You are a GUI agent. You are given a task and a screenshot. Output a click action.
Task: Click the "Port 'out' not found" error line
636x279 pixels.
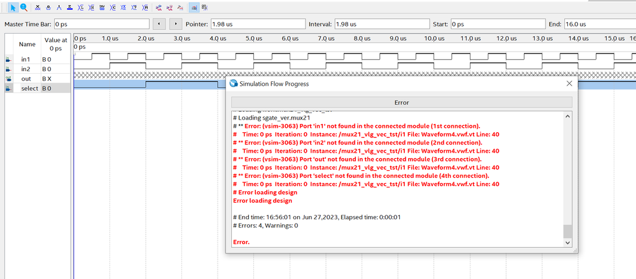(357, 159)
